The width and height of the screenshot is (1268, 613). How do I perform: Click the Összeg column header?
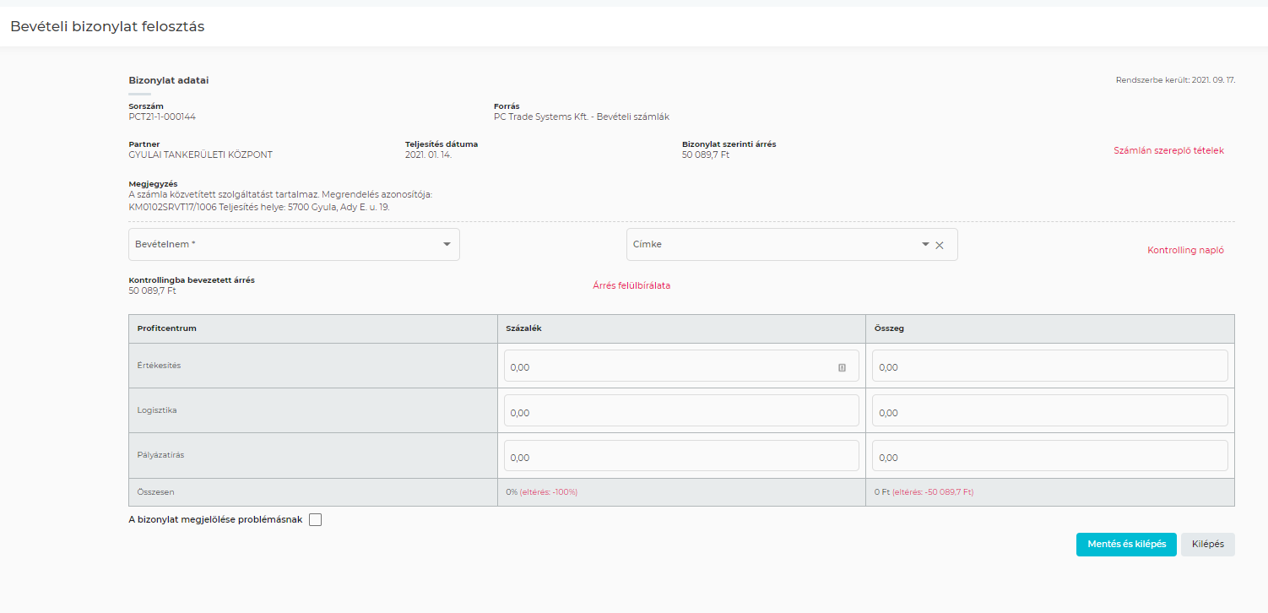(x=889, y=328)
